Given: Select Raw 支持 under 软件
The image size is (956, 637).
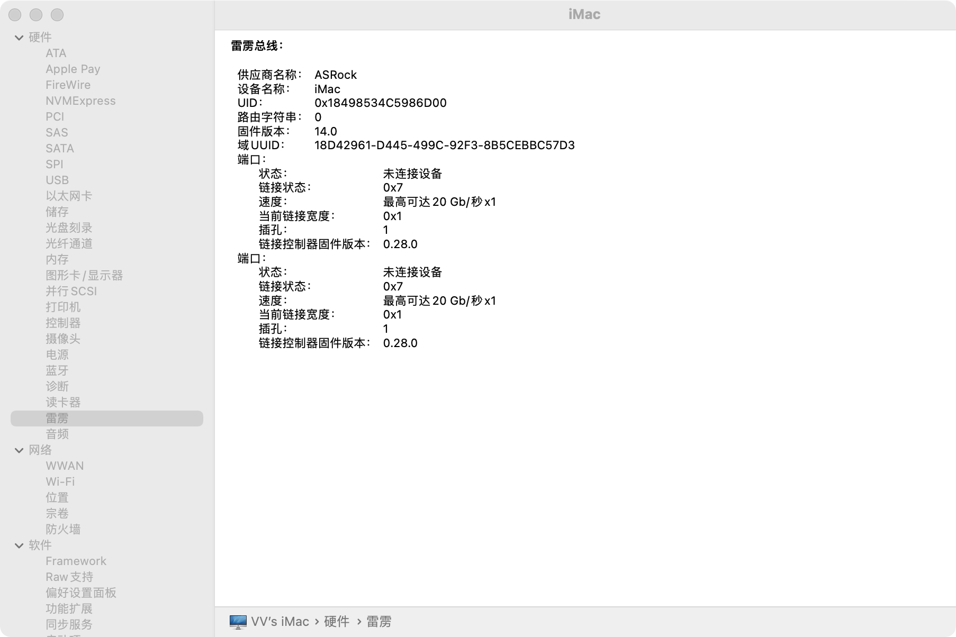Looking at the screenshot, I should pyautogui.click(x=69, y=577).
